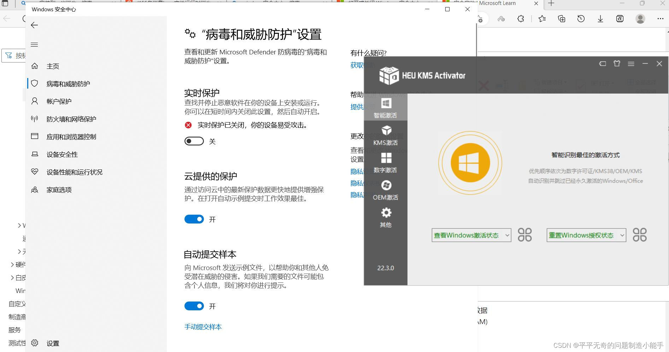Select 其他 gear tab in HEU KMS

(386, 217)
